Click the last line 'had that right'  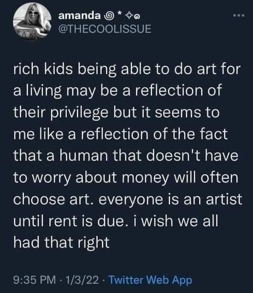pos(62,243)
